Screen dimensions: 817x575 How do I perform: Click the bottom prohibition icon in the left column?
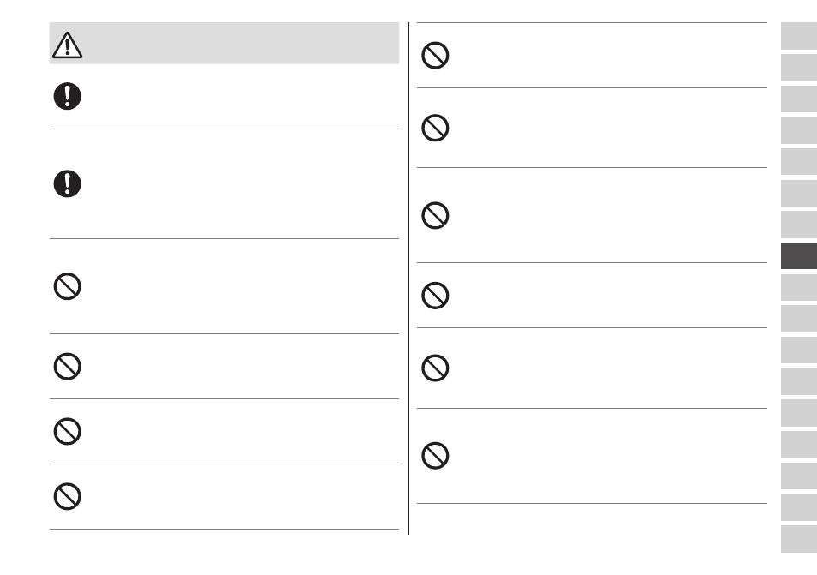(x=67, y=496)
